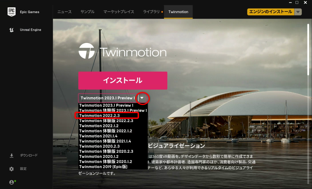
Task: Pick Twinmotion 体験版 2020.1.2
Action: pyautogui.click(x=106, y=162)
